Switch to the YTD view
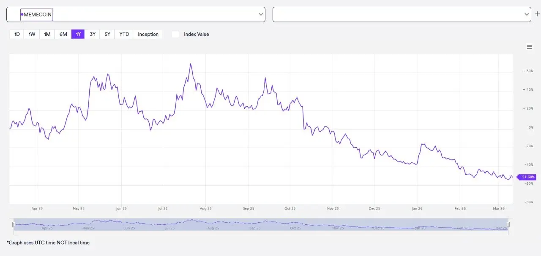 point(123,34)
